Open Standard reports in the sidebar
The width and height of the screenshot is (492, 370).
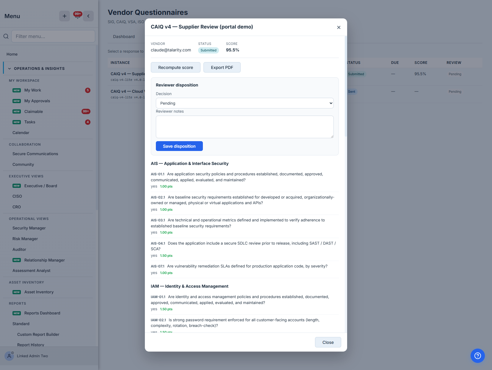pyautogui.click(x=21, y=324)
